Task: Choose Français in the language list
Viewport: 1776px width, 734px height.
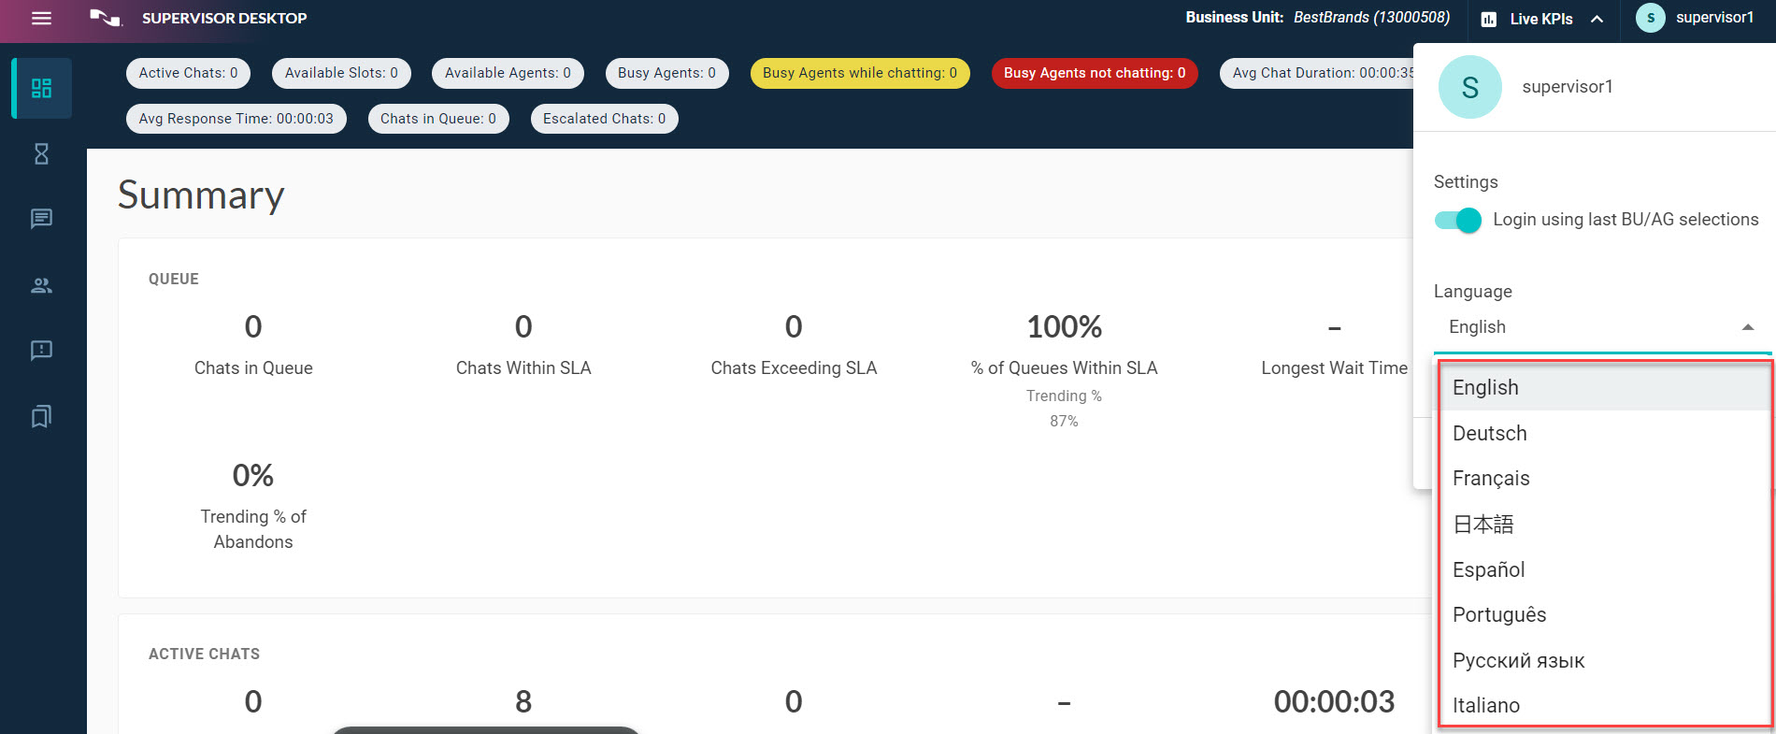Action: tap(1491, 478)
